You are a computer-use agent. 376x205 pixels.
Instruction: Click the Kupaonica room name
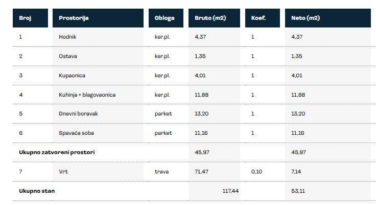point(72,75)
